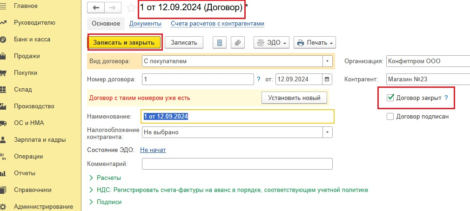
Task: Click help question mark next to Договор закрыт
Action: 446,98
